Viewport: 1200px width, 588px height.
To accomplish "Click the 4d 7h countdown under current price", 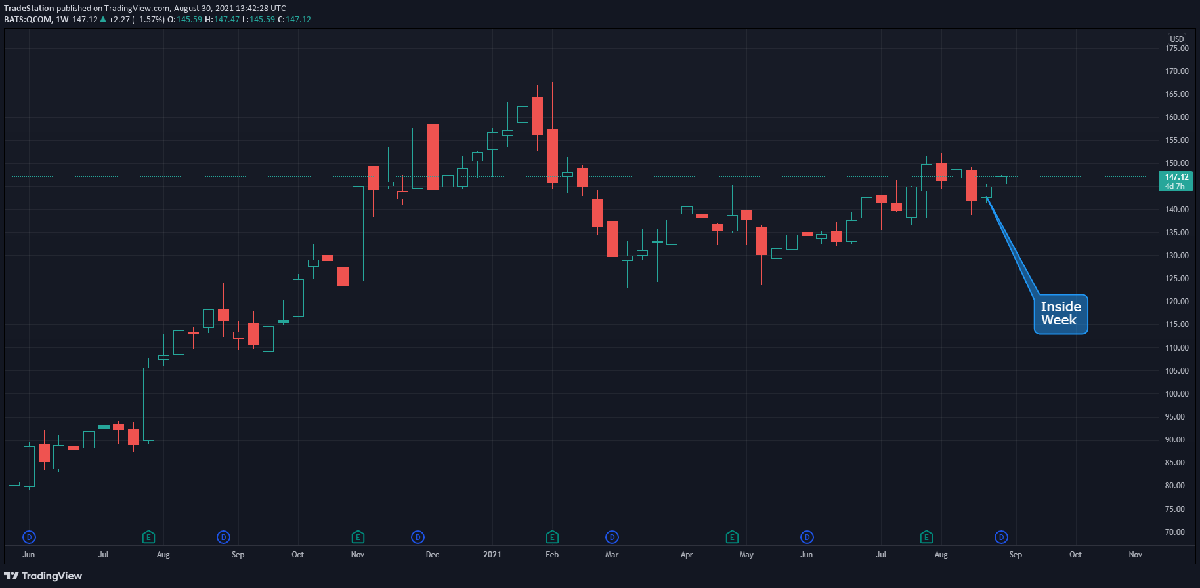I will [x=1175, y=186].
